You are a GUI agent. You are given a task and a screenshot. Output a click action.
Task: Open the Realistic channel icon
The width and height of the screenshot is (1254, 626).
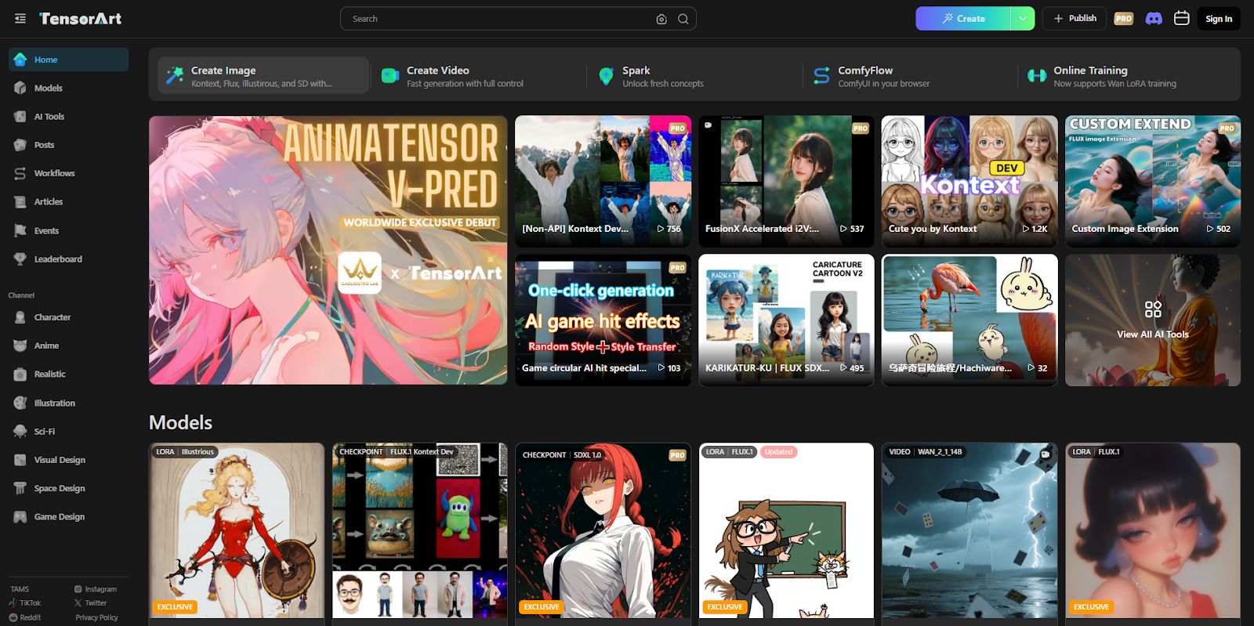coord(20,375)
